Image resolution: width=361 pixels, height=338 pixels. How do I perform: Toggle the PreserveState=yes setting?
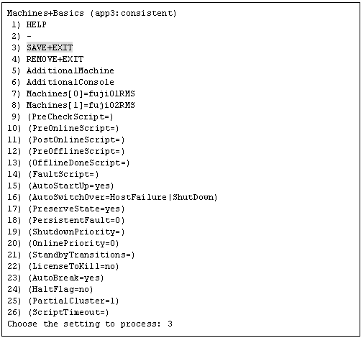coord(76,209)
